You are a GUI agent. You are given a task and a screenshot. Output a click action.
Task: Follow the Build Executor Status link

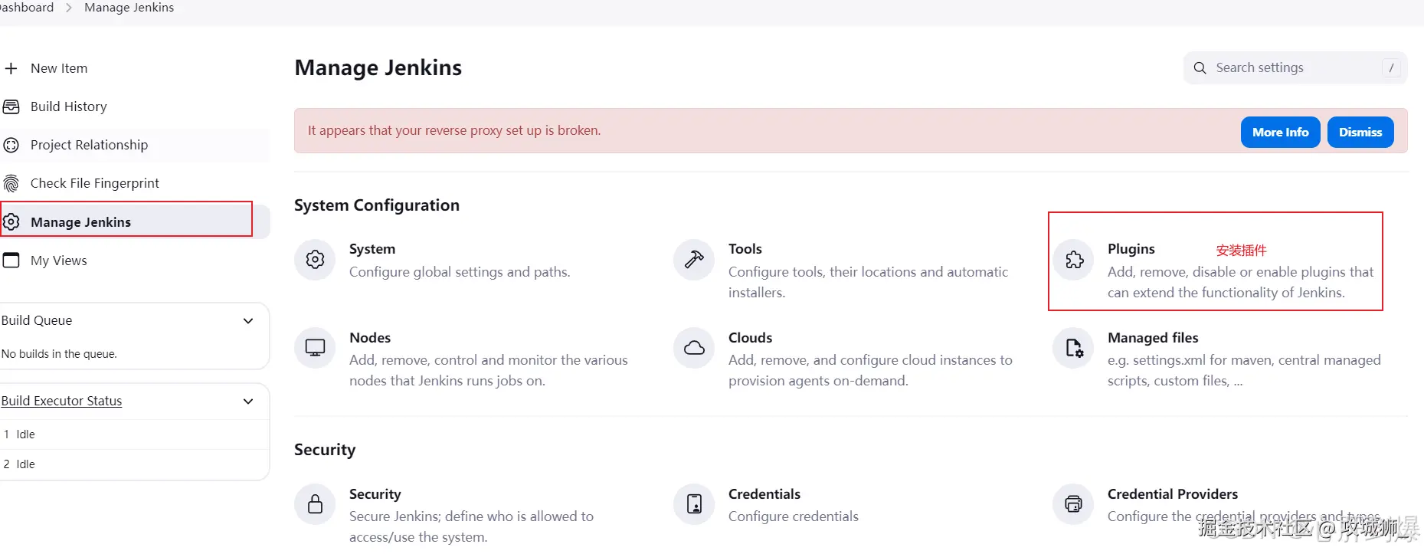tap(62, 401)
